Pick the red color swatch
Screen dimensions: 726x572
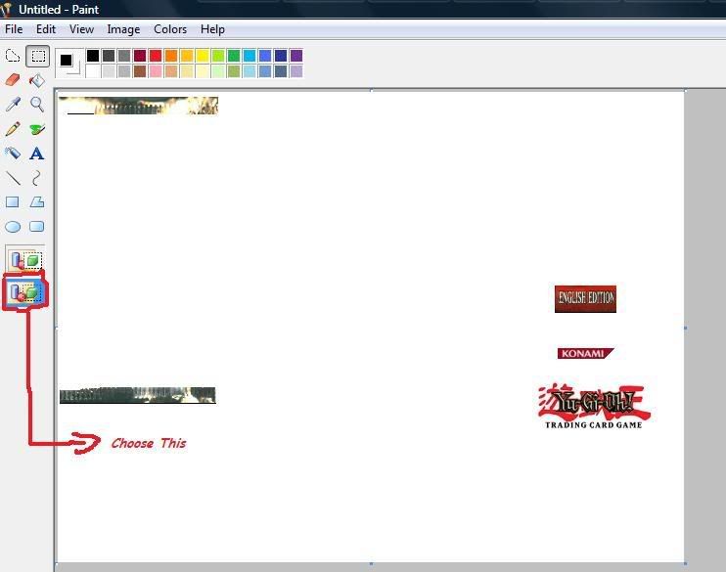pyautogui.click(x=156, y=56)
